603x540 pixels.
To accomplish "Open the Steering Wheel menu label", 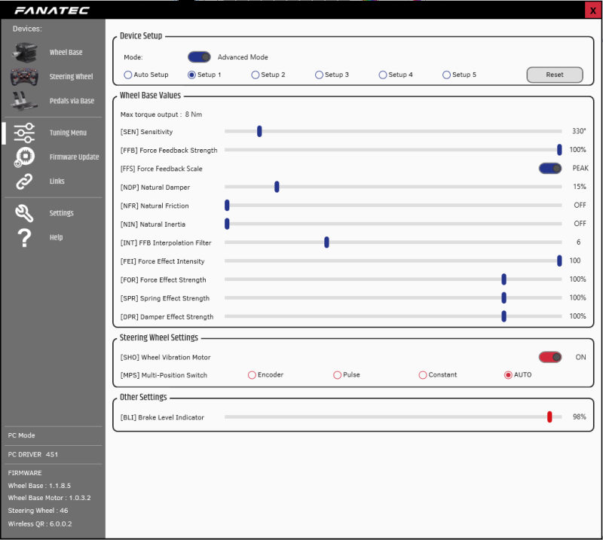I will click(71, 77).
